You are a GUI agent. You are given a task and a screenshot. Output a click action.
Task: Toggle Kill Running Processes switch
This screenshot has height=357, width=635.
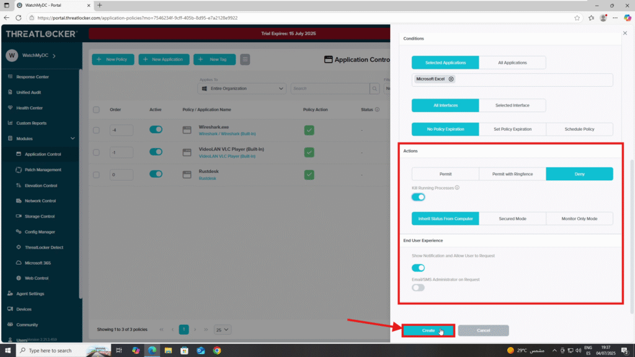418,197
